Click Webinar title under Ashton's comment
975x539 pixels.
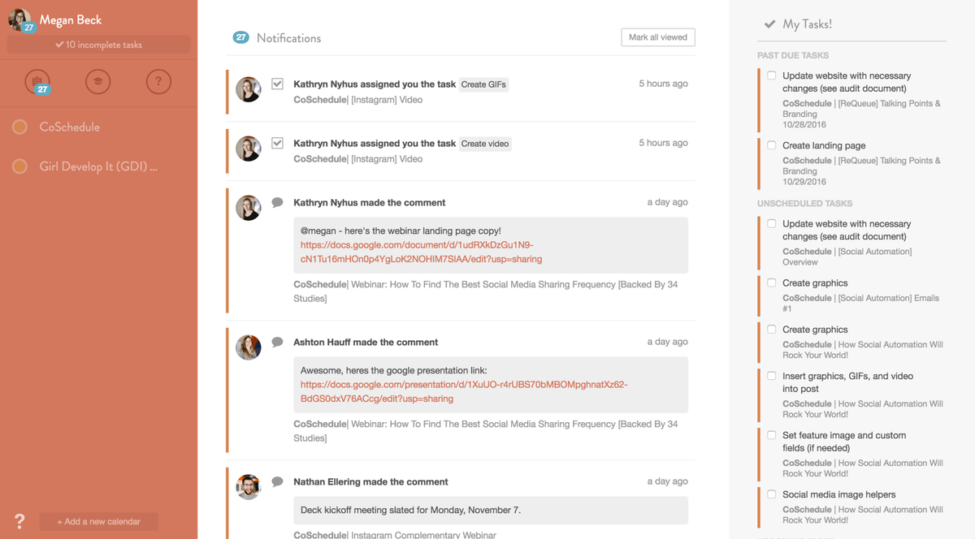(485, 431)
